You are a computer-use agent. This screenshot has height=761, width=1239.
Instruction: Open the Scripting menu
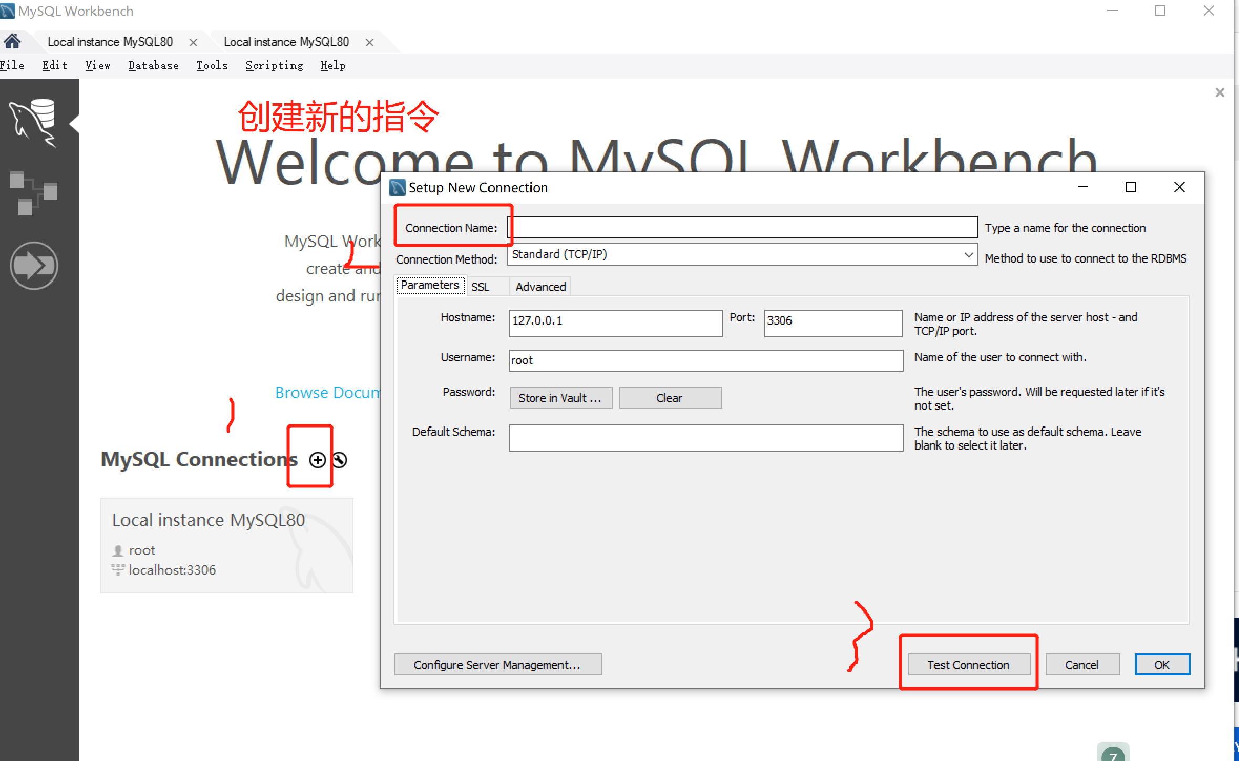click(274, 66)
